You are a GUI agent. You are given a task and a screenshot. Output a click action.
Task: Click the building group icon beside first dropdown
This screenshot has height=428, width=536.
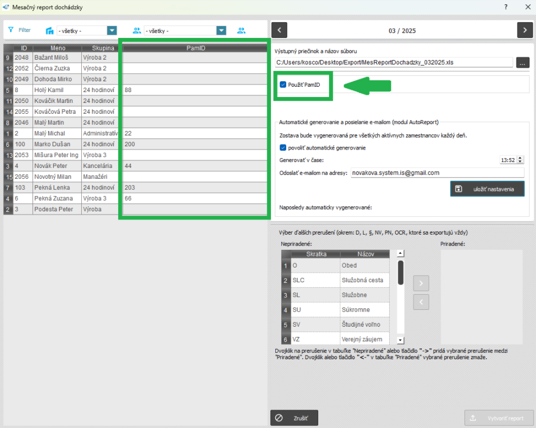50,31
